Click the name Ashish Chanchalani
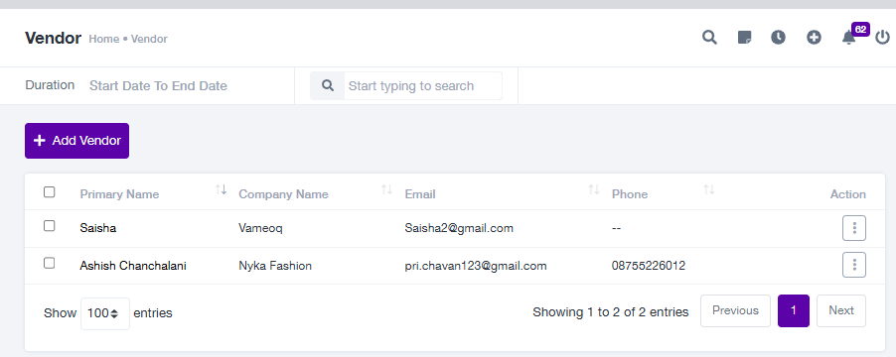 pyautogui.click(x=133, y=266)
